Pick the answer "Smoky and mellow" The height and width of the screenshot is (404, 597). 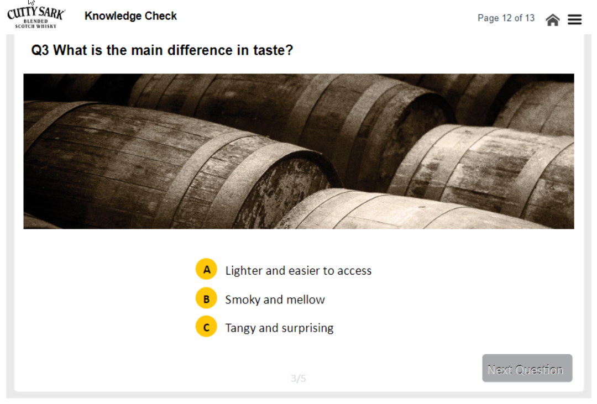coord(275,300)
